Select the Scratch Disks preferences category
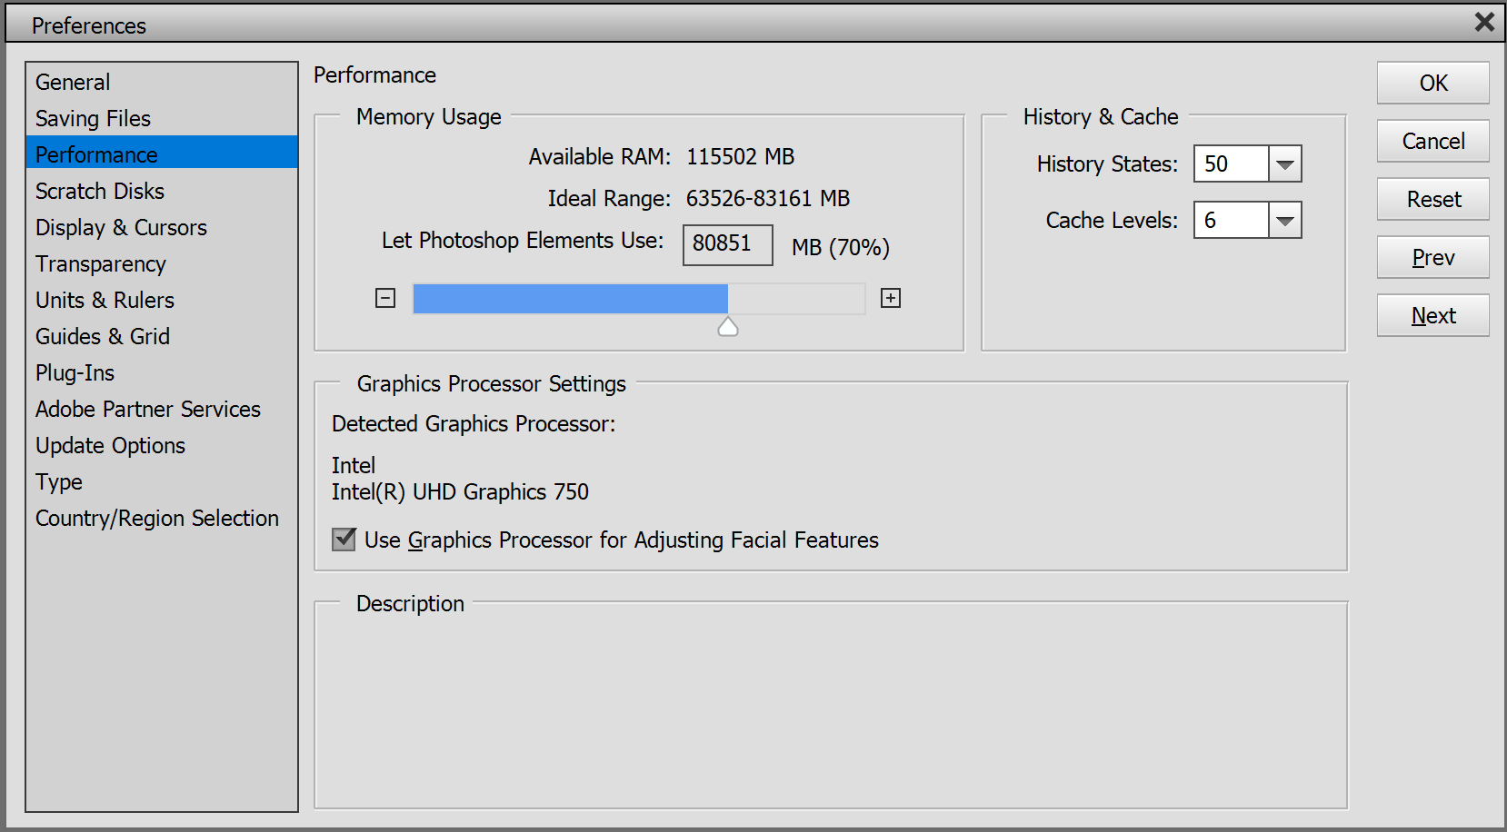Image resolution: width=1507 pixels, height=832 pixels. click(99, 191)
